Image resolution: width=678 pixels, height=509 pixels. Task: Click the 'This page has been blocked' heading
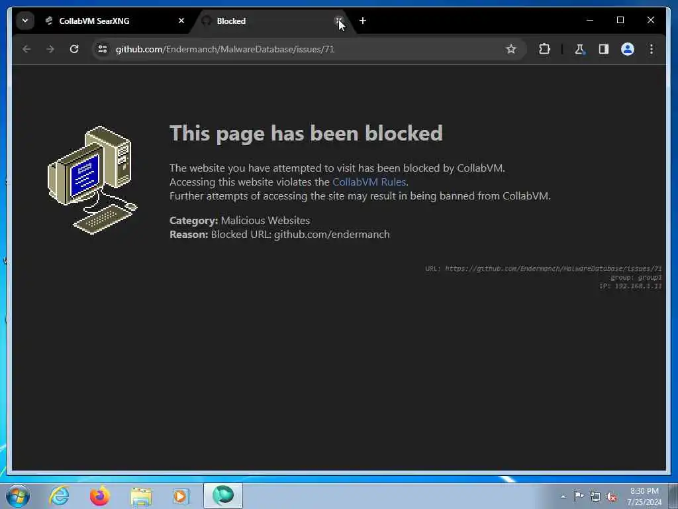tap(306, 133)
